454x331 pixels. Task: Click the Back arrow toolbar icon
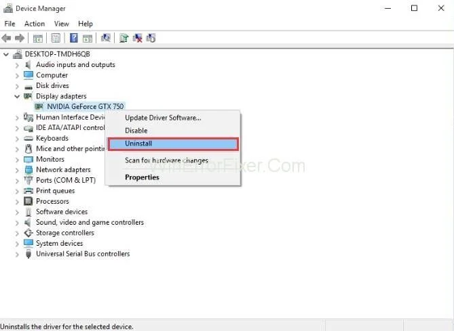tap(6, 38)
